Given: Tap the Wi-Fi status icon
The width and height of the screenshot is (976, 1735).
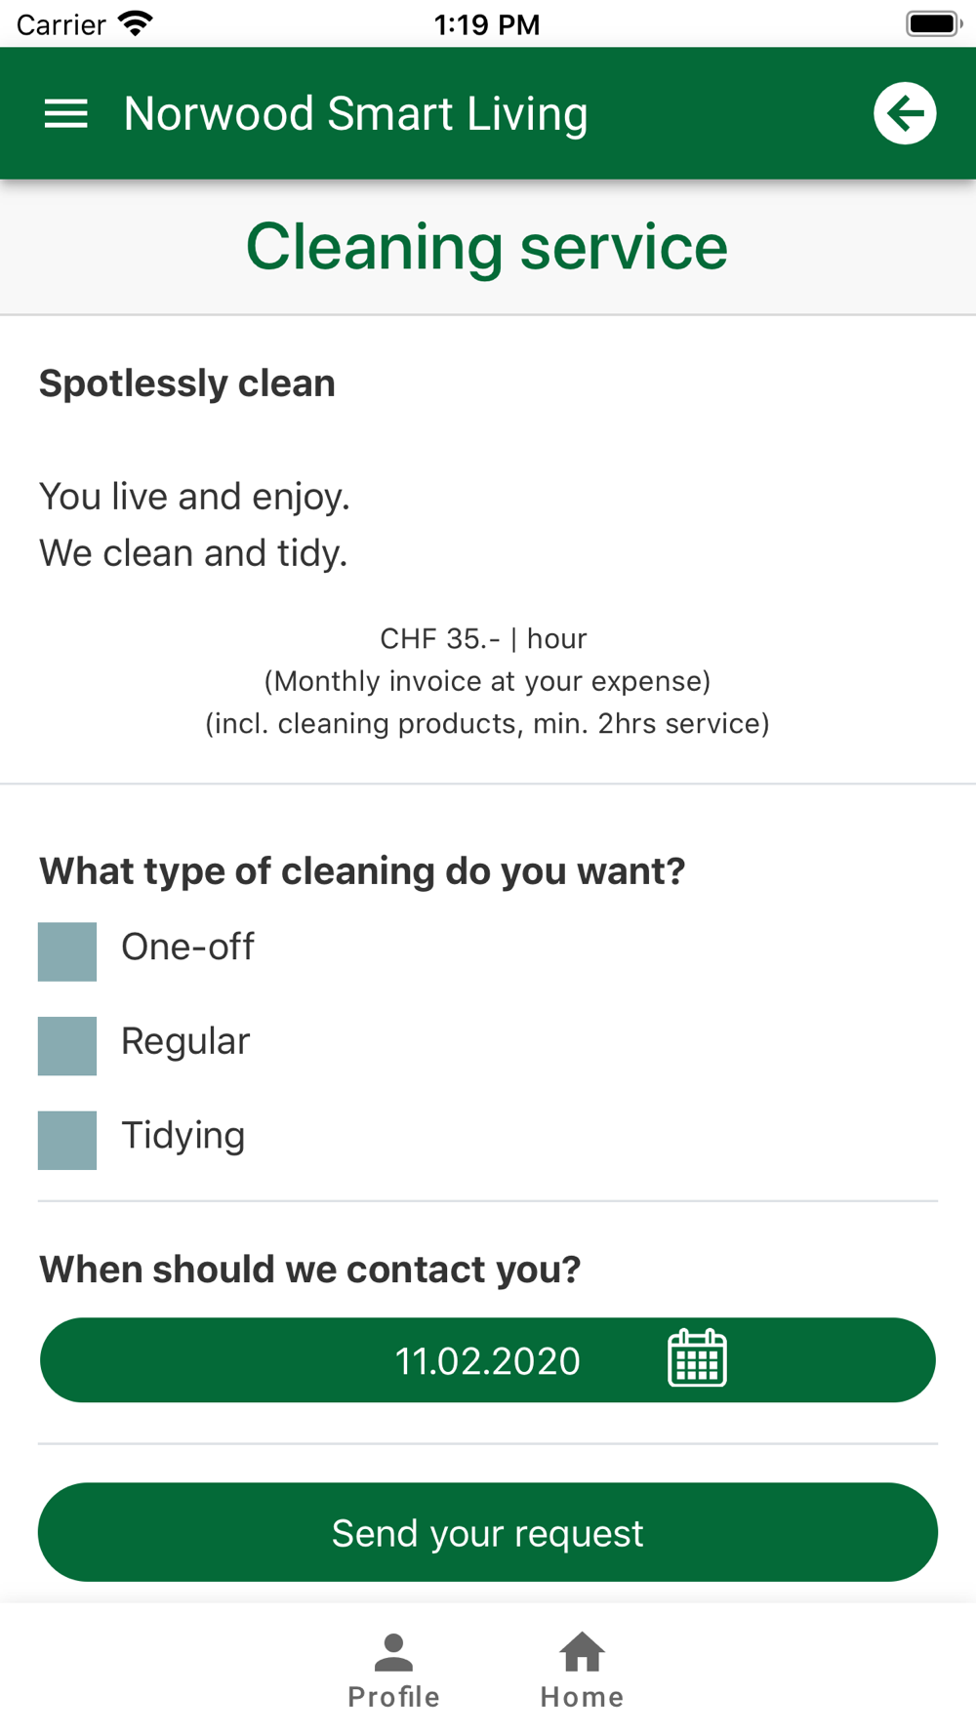Looking at the screenshot, I should click(135, 23).
